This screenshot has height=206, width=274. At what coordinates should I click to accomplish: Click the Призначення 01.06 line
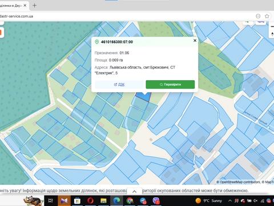(x=112, y=53)
